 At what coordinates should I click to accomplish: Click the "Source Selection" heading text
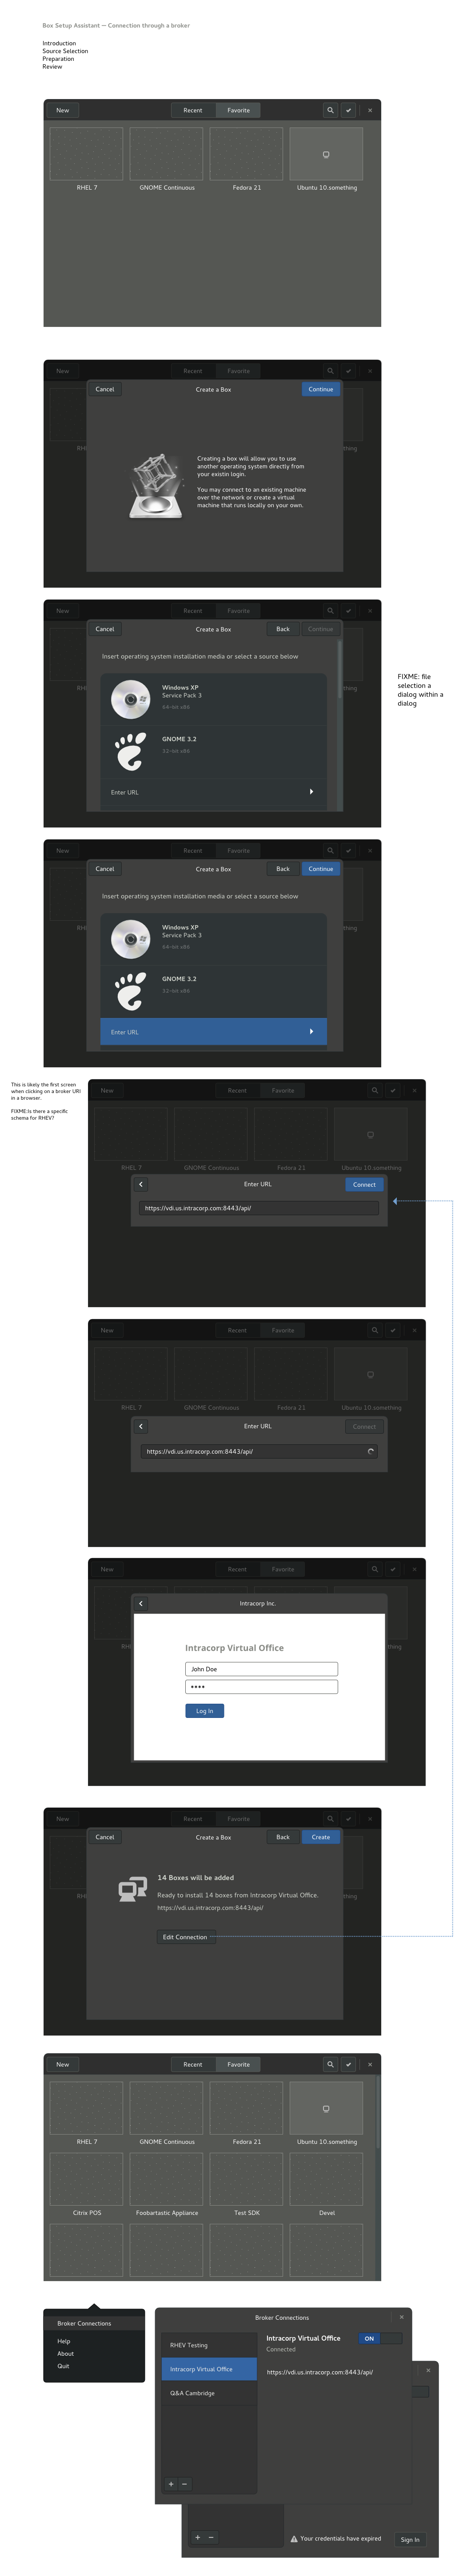pyautogui.click(x=65, y=51)
